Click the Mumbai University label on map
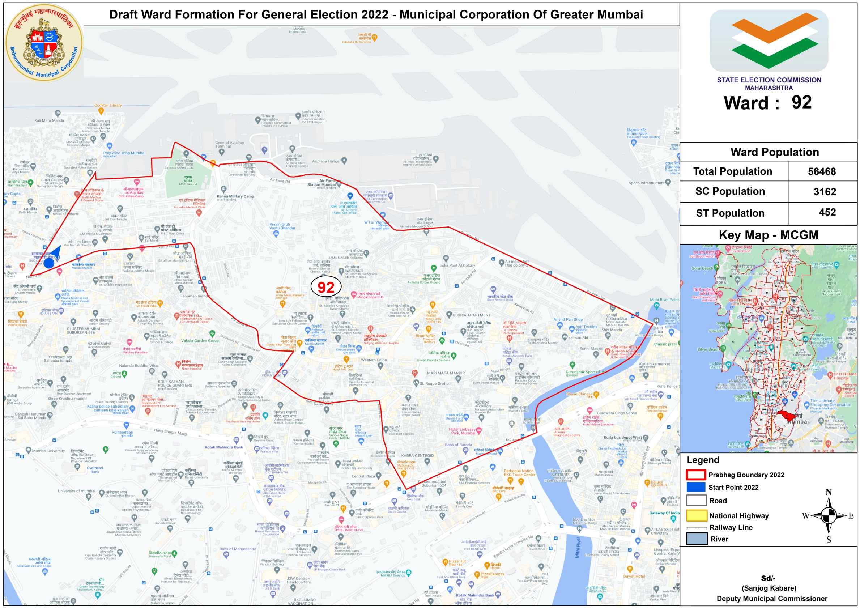 coord(48,451)
